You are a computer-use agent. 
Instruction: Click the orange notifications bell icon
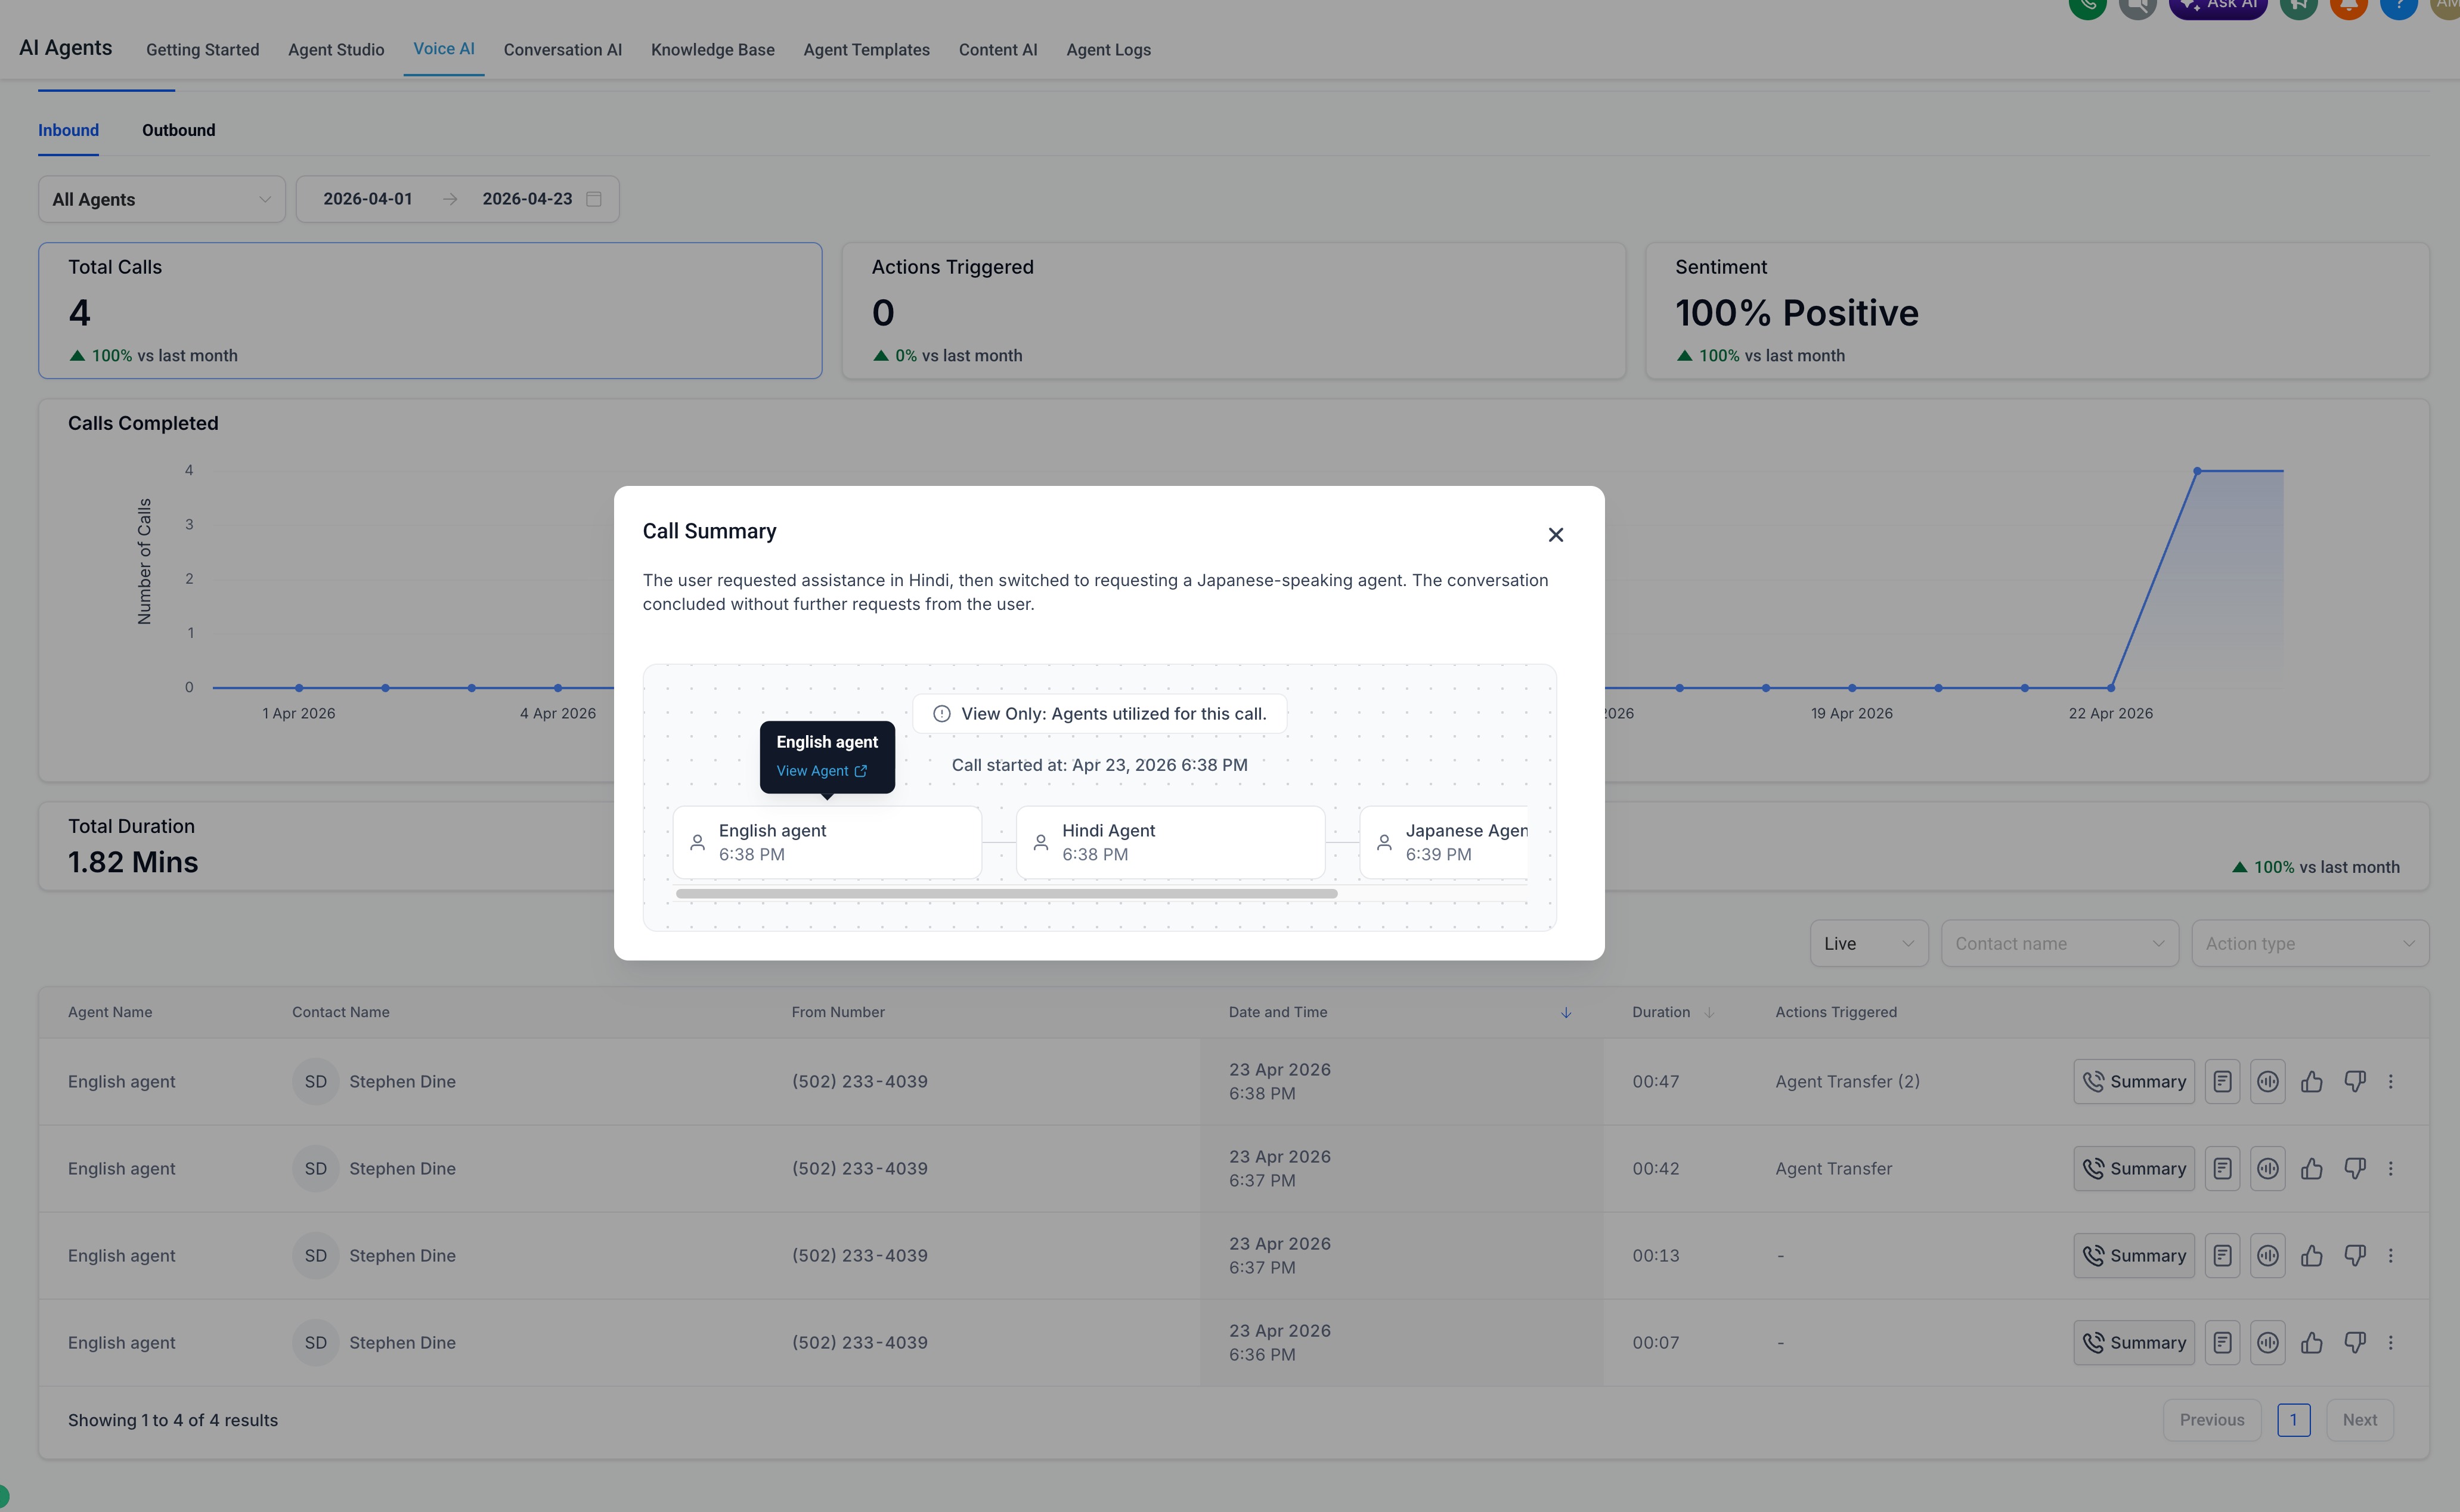point(2348,5)
